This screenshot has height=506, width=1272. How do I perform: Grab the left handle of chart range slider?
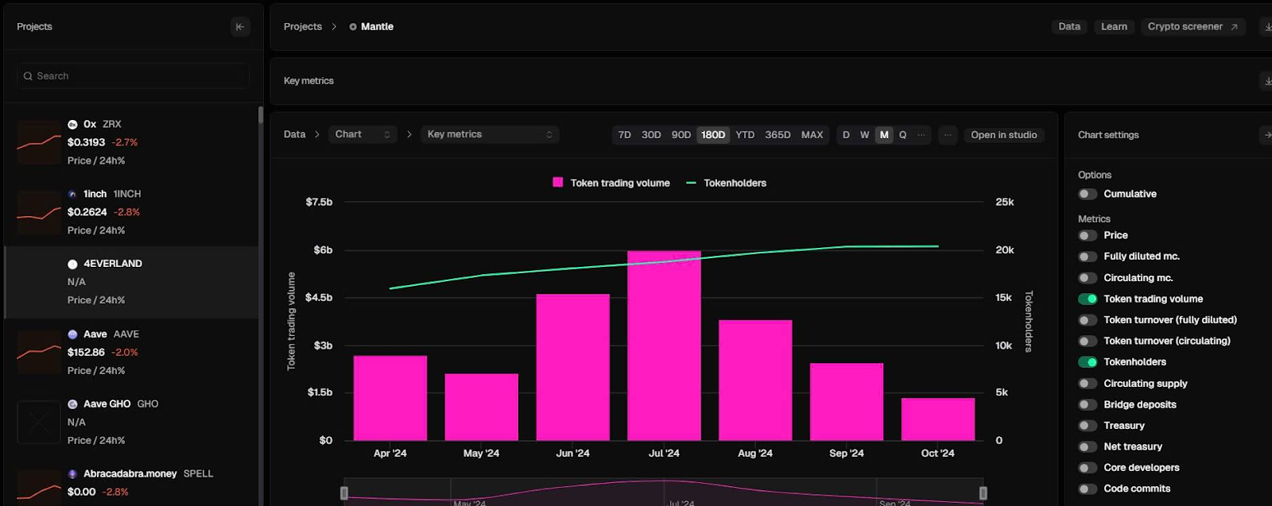pos(344,493)
